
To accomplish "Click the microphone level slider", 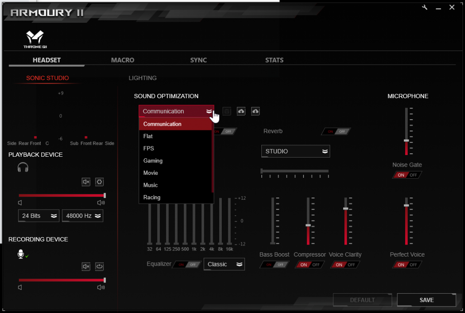I will point(406,131).
